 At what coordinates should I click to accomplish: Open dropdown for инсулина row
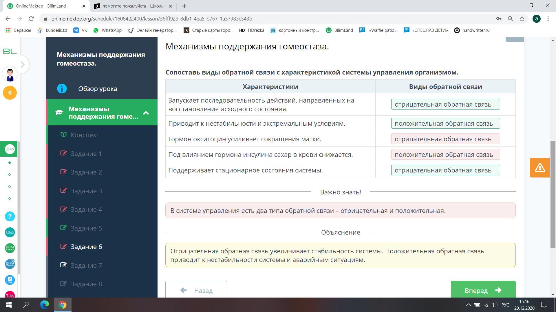click(x=445, y=155)
